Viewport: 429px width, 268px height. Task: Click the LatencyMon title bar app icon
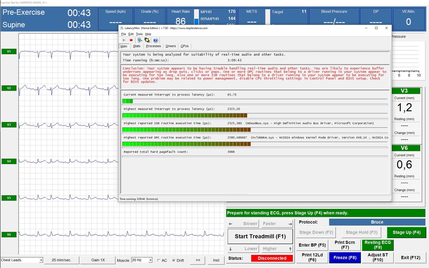click(x=122, y=28)
